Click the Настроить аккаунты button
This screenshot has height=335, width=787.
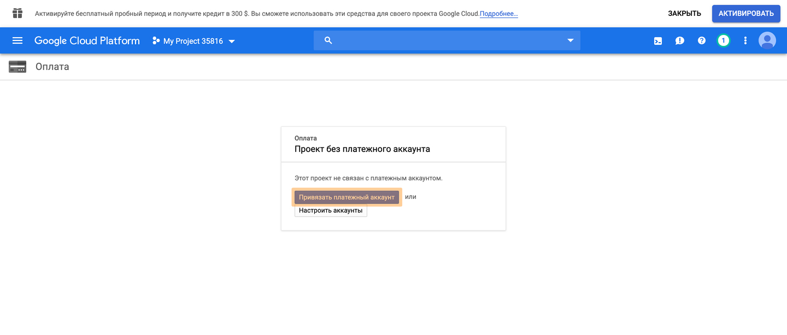331,210
